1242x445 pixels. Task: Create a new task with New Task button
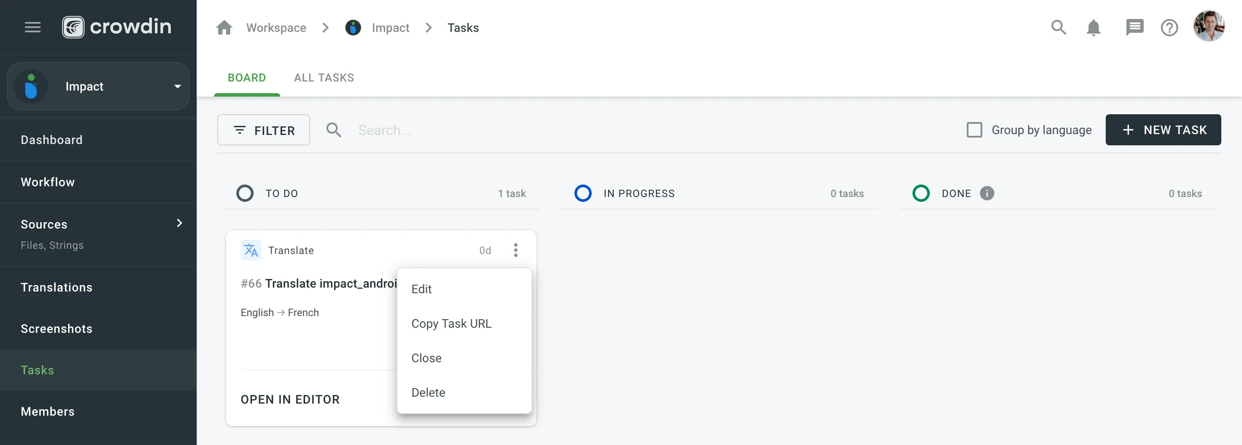[1163, 130]
